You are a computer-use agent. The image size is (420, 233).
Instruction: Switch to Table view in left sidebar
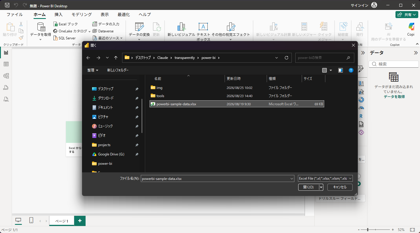point(6,64)
